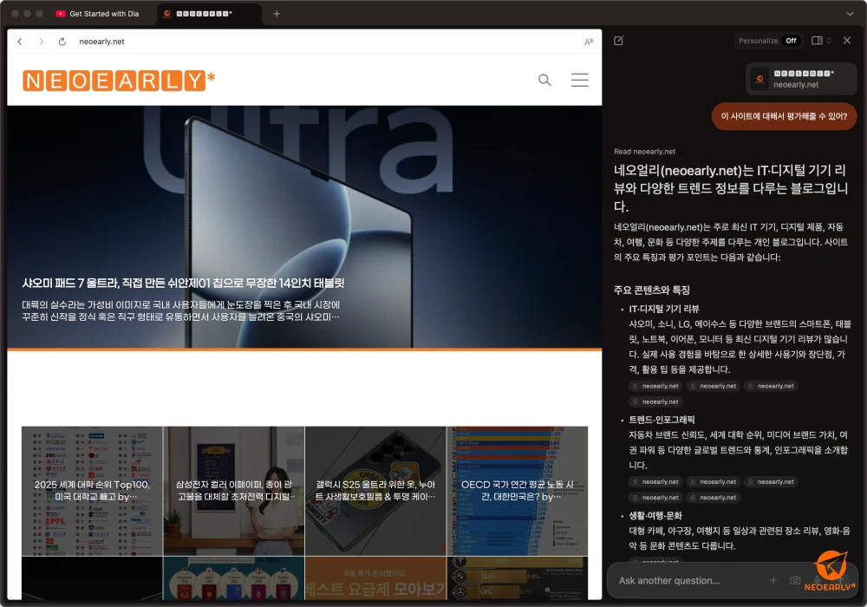Open the site search magnifier icon
Screen dimensions: 867x607
tap(544, 80)
